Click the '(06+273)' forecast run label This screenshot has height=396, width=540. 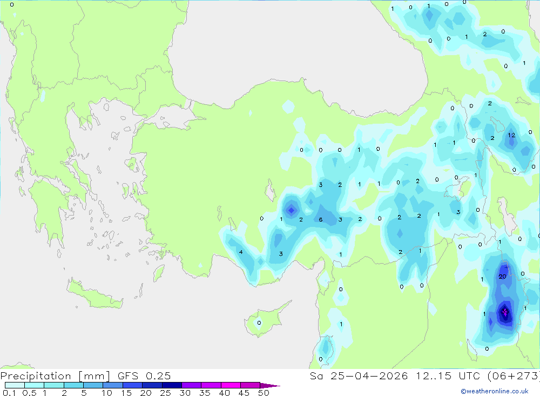click(514, 376)
